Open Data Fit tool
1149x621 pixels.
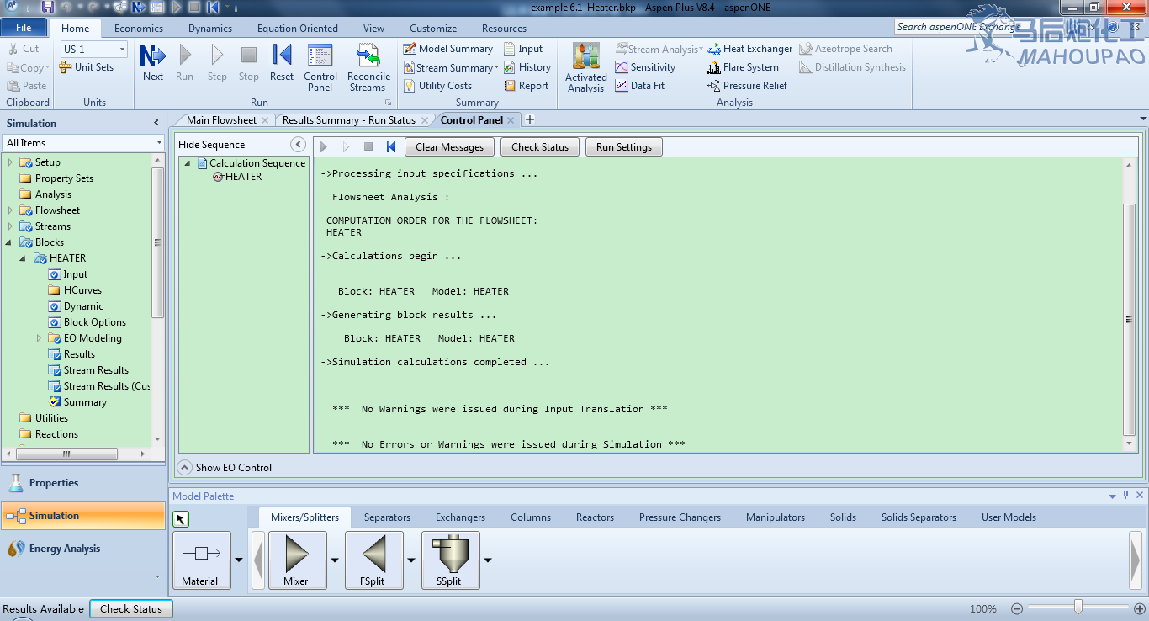tap(639, 86)
